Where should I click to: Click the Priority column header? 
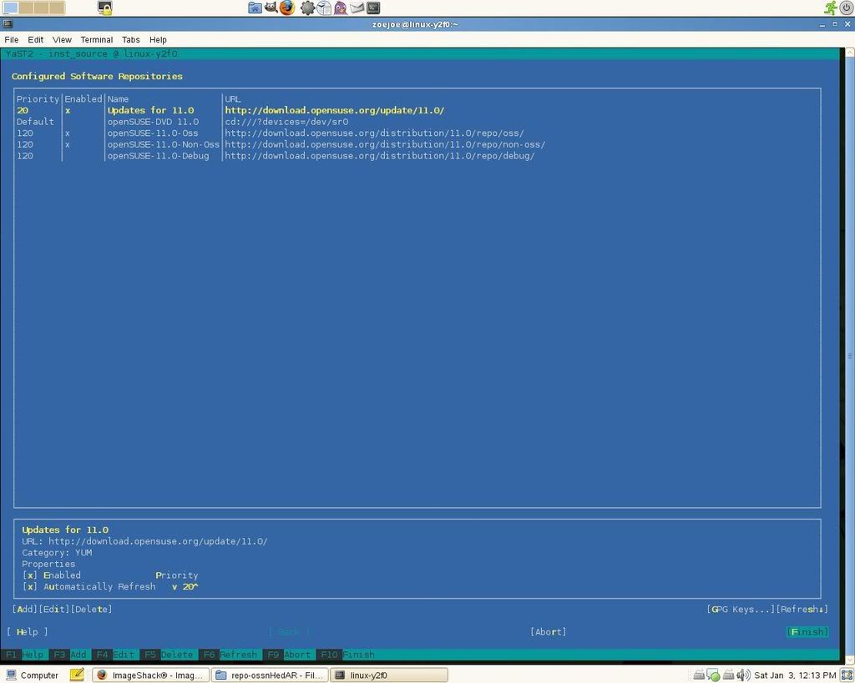pyautogui.click(x=38, y=99)
